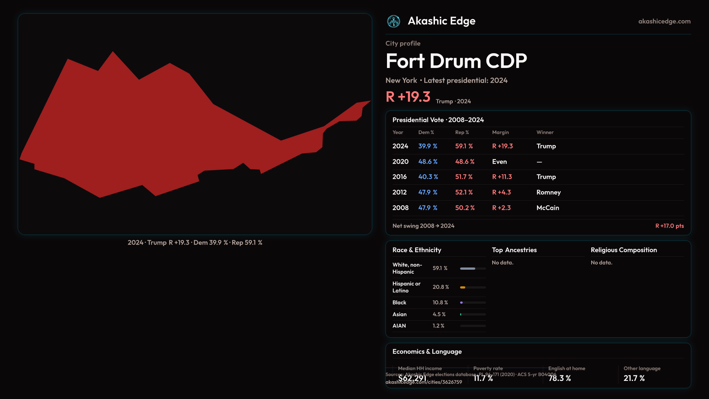The height and width of the screenshot is (399, 709).
Task: Click the large R +19.3 margin headline
Action: coord(408,97)
